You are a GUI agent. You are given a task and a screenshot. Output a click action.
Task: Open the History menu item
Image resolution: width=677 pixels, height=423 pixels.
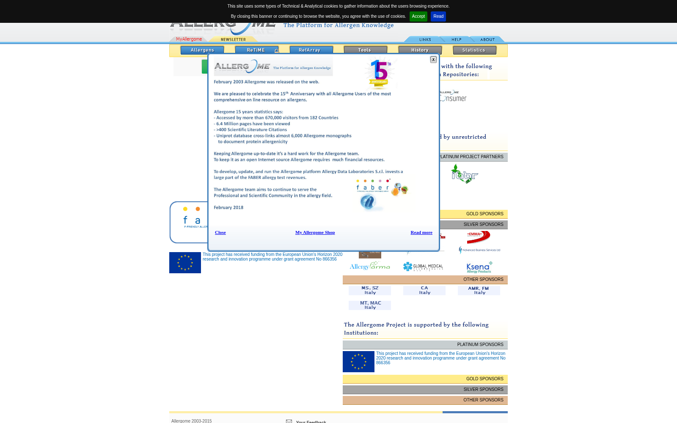pos(420,50)
